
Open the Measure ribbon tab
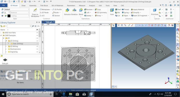pyautogui.click(x=82, y=5)
